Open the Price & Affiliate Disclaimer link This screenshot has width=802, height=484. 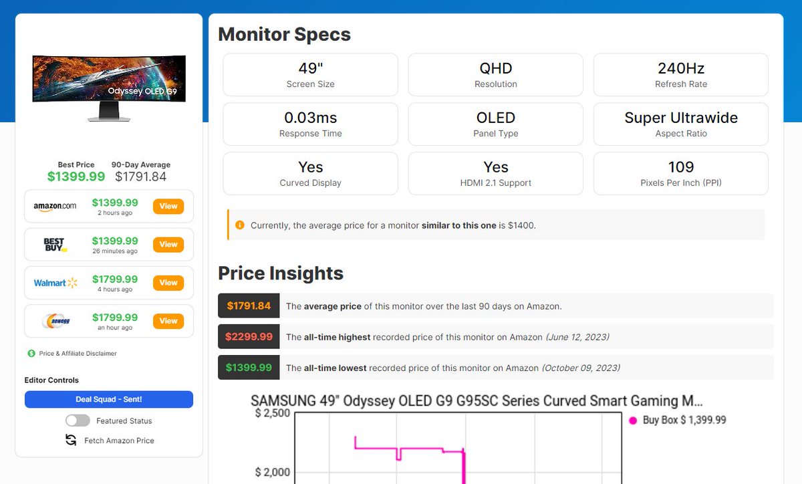[x=78, y=353]
